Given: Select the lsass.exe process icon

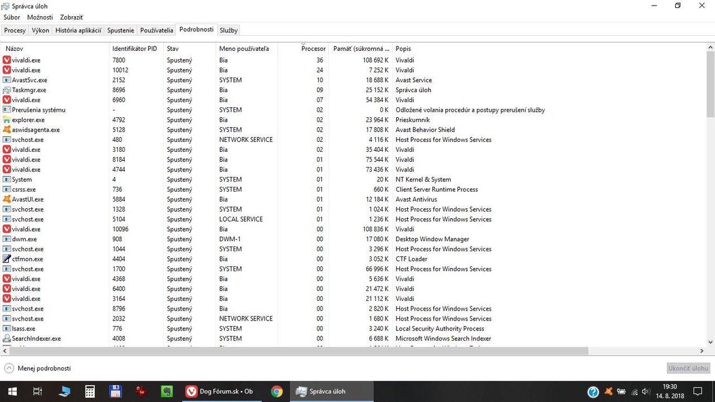Looking at the screenshot, I should [7, 328].
